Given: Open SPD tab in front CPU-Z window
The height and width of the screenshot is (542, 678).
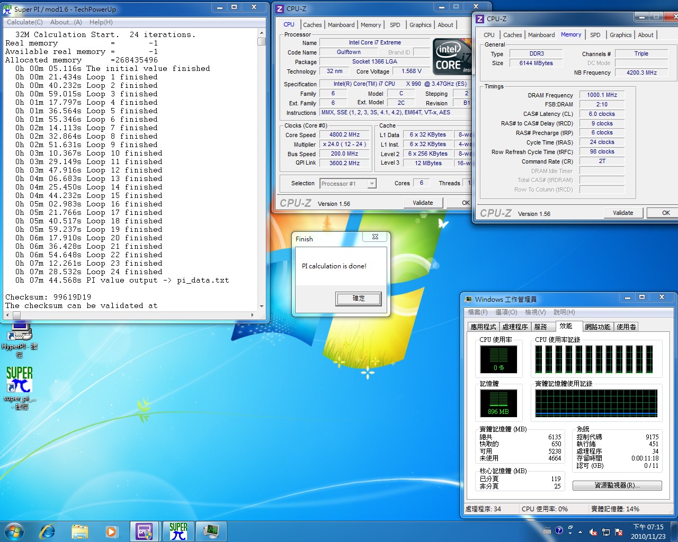Looking at the screenshot, I should click(595, 35).
